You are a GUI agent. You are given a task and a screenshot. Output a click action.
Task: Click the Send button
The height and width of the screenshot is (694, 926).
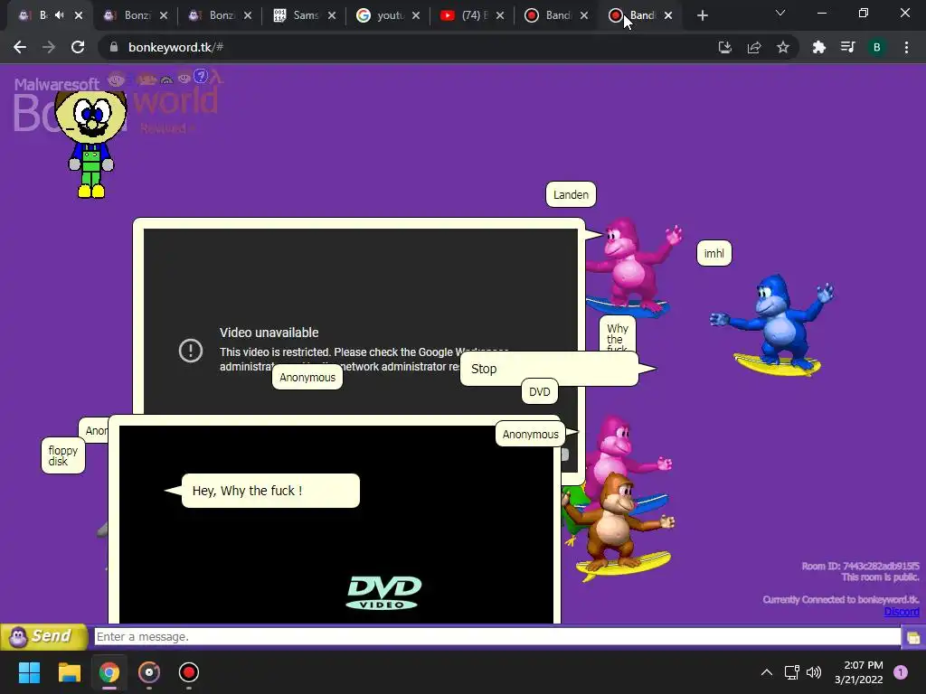[43, 637]
